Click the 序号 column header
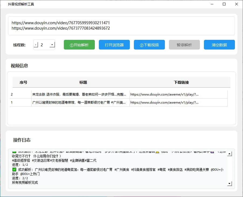The image size is (243, 197). (23, 82)
